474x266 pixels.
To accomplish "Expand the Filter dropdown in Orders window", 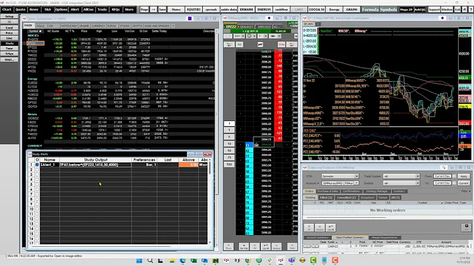I will click(465, 192).
